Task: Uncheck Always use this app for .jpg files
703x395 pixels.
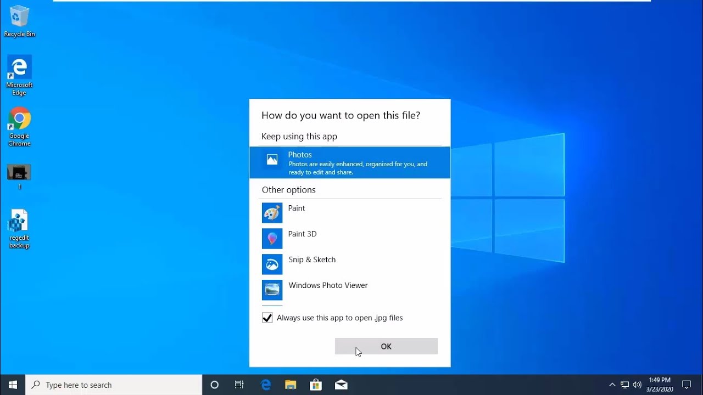Action: pyautogui.click(x=267, y=318)
